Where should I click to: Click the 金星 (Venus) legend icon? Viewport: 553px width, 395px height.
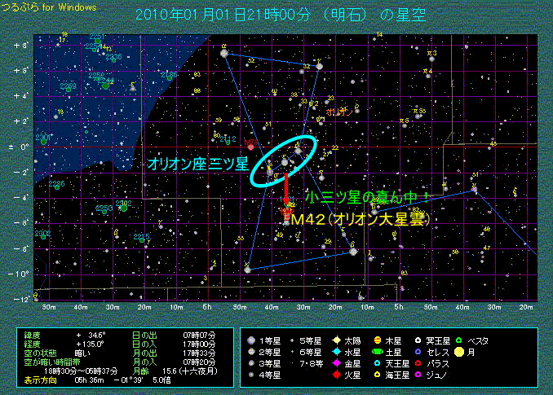[336, 363]
